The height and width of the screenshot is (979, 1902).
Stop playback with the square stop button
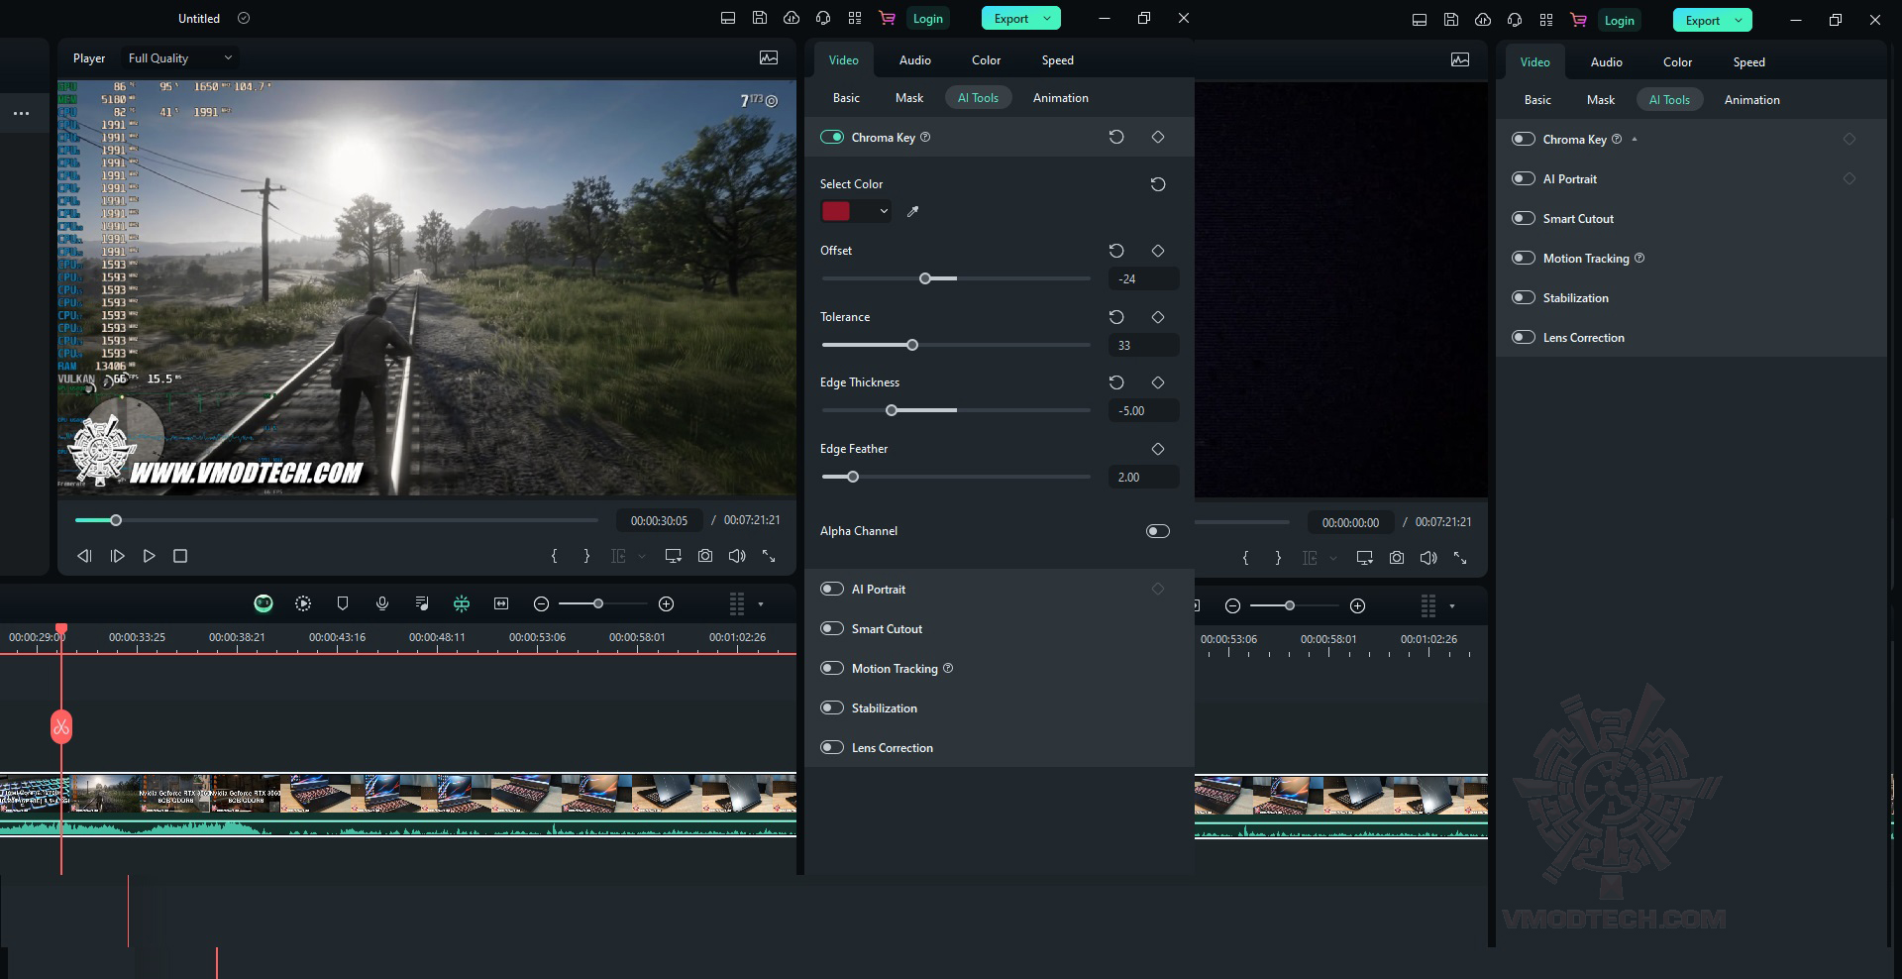point(180,556)
